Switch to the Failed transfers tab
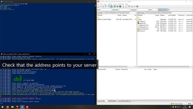193x109 pixels. click(x=112, y=101)
